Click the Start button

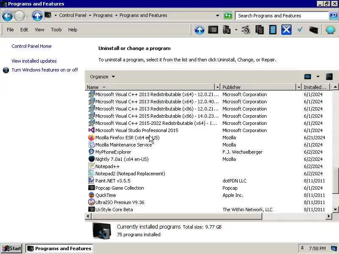click(12, 248)
